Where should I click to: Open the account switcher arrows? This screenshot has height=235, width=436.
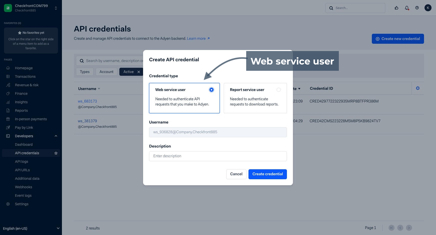pyautogui.click(x=56, y=8)
